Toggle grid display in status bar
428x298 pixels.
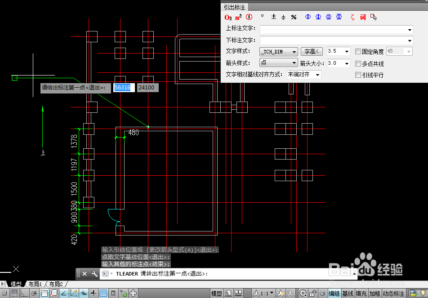tap(14, 294)
